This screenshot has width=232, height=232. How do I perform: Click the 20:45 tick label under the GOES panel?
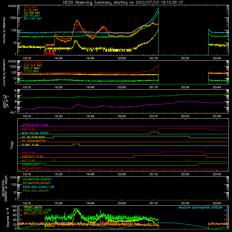(217, 116)
